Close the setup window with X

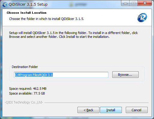pos(145,3)
